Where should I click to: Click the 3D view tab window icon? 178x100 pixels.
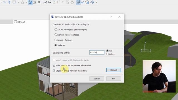coord(15,22)
